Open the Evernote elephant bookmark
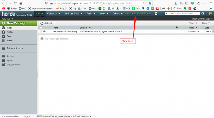 [x=185, y=8]
